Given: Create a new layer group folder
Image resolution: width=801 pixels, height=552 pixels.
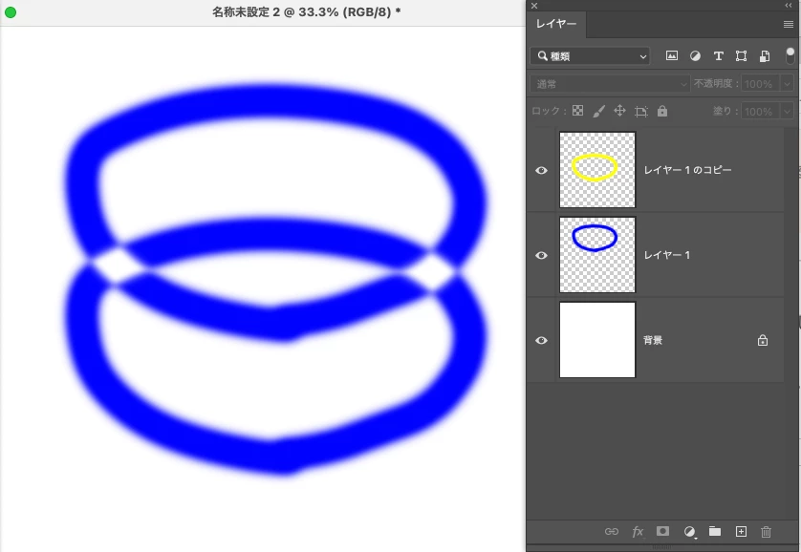Looking at the screenshot, I should coord(715,531).
